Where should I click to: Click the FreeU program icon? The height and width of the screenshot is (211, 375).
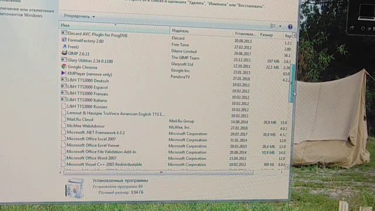point(64,46)
